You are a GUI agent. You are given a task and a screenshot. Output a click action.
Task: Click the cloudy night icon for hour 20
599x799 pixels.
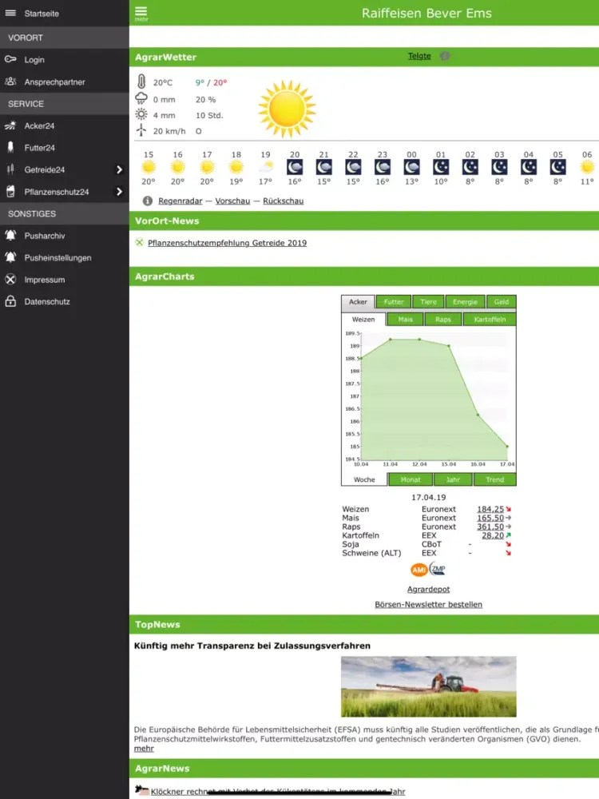295,167
